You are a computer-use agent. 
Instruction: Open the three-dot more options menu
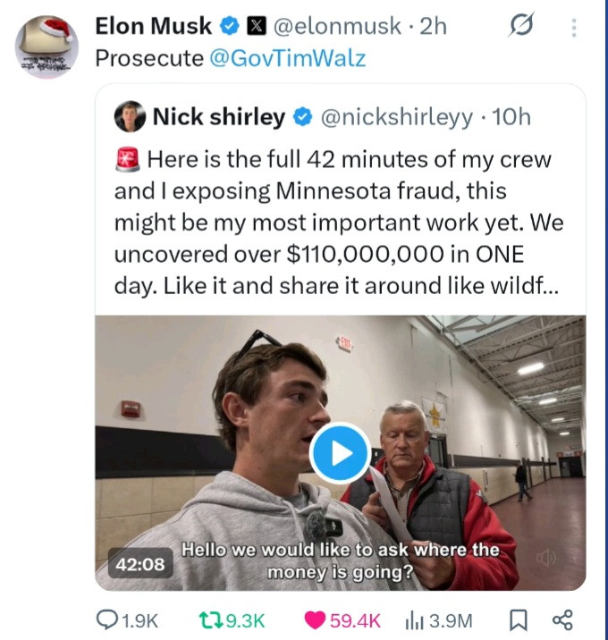coord(571,28)
